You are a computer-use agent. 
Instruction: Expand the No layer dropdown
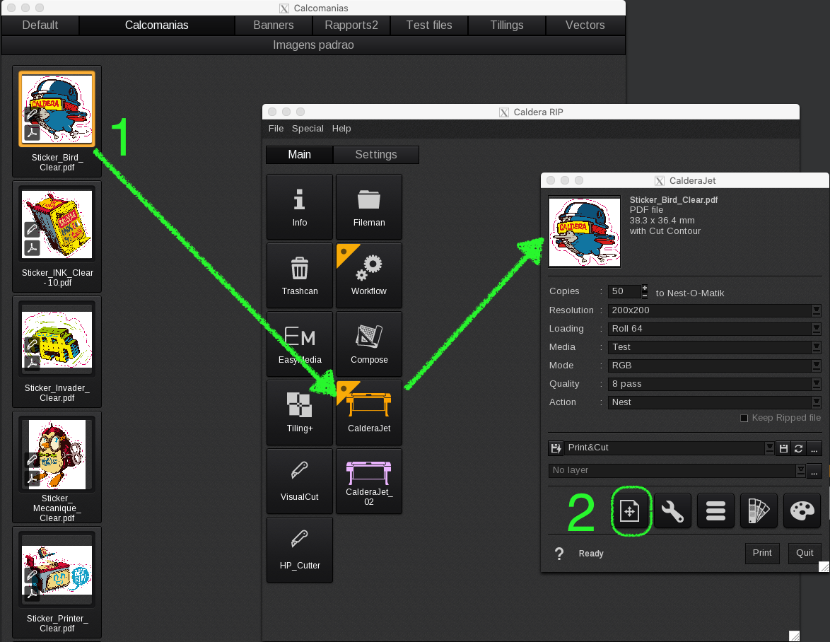(800, 469)
